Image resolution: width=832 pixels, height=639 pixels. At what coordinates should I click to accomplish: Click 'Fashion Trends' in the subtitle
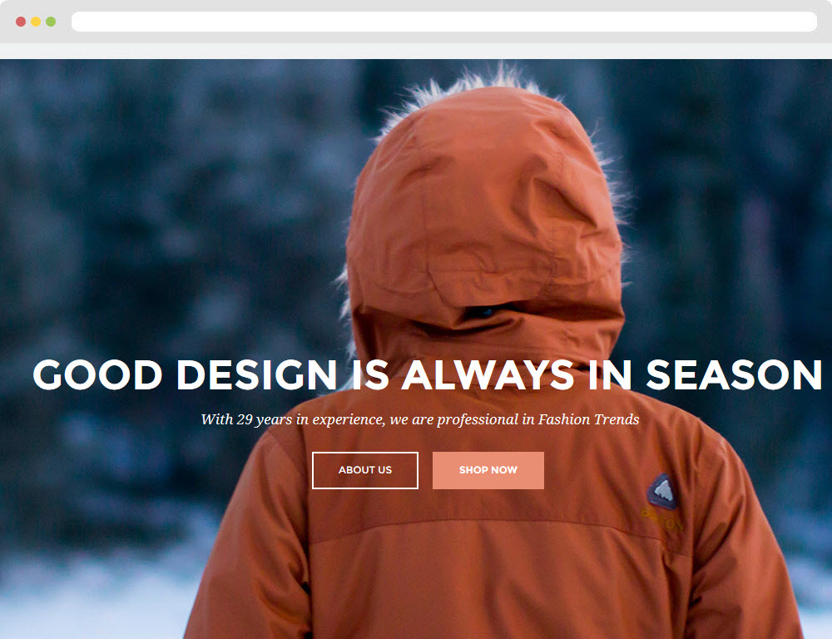[x=588, y=419]
